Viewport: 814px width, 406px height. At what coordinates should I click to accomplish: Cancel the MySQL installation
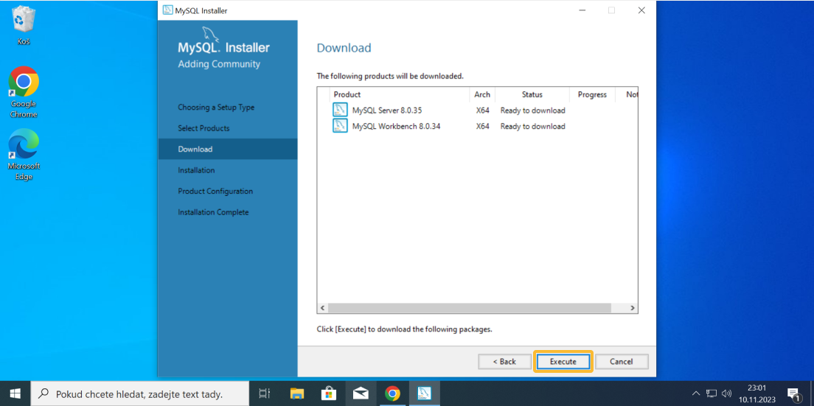click(x=622, y=362)
